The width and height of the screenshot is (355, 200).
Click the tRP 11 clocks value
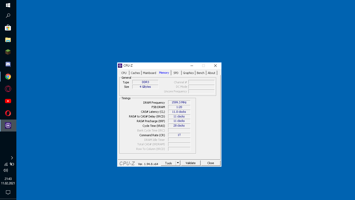click(179, 121)
